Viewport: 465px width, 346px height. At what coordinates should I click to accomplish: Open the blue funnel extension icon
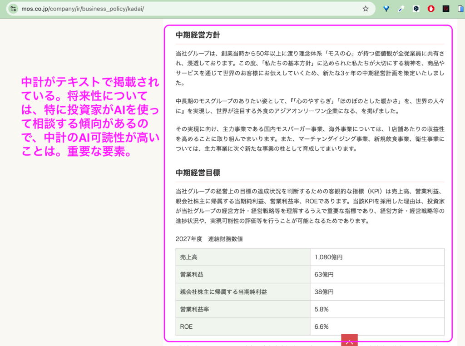coord(386,9)
